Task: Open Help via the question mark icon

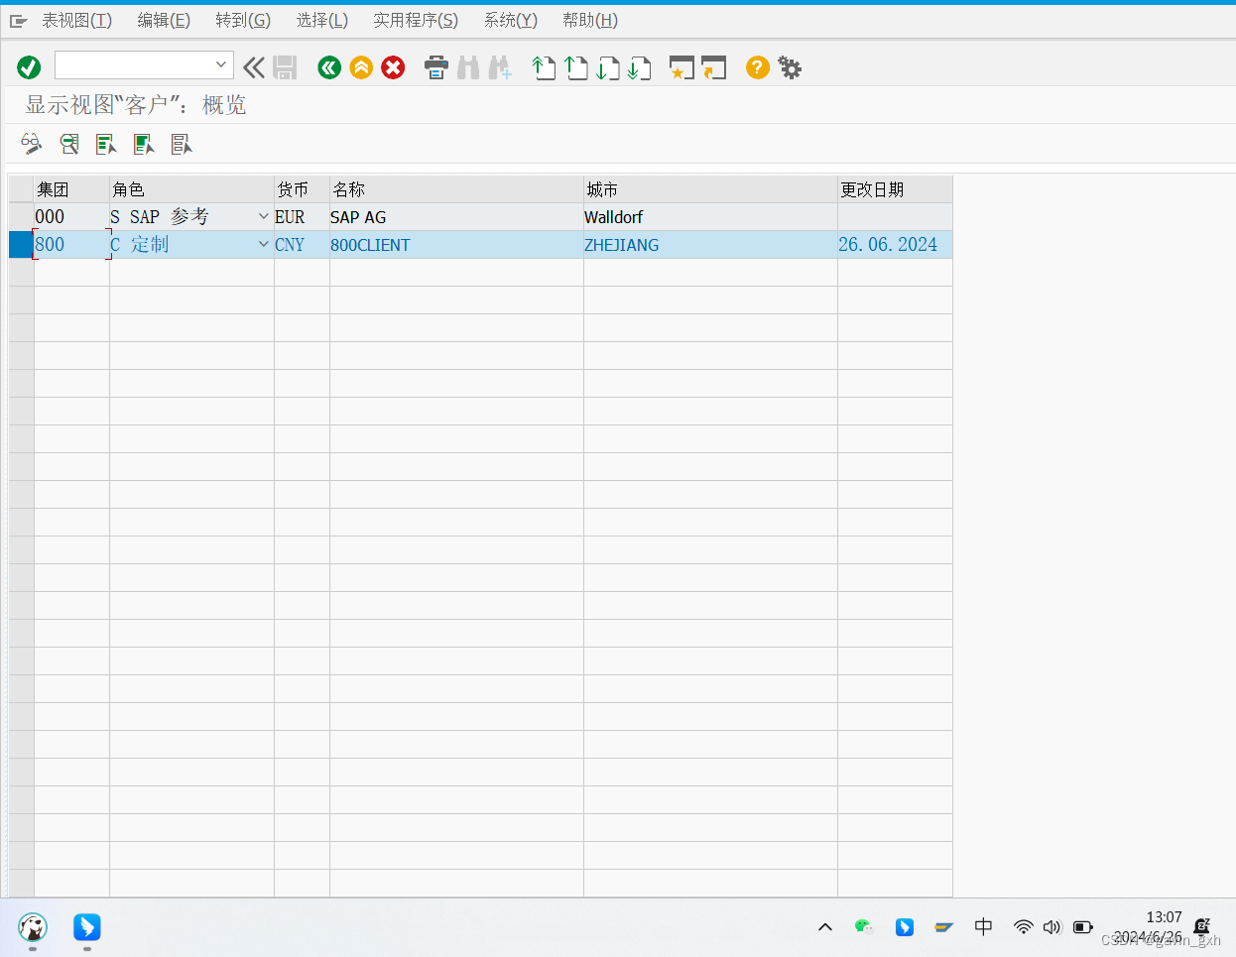Action: pos(757,67)
